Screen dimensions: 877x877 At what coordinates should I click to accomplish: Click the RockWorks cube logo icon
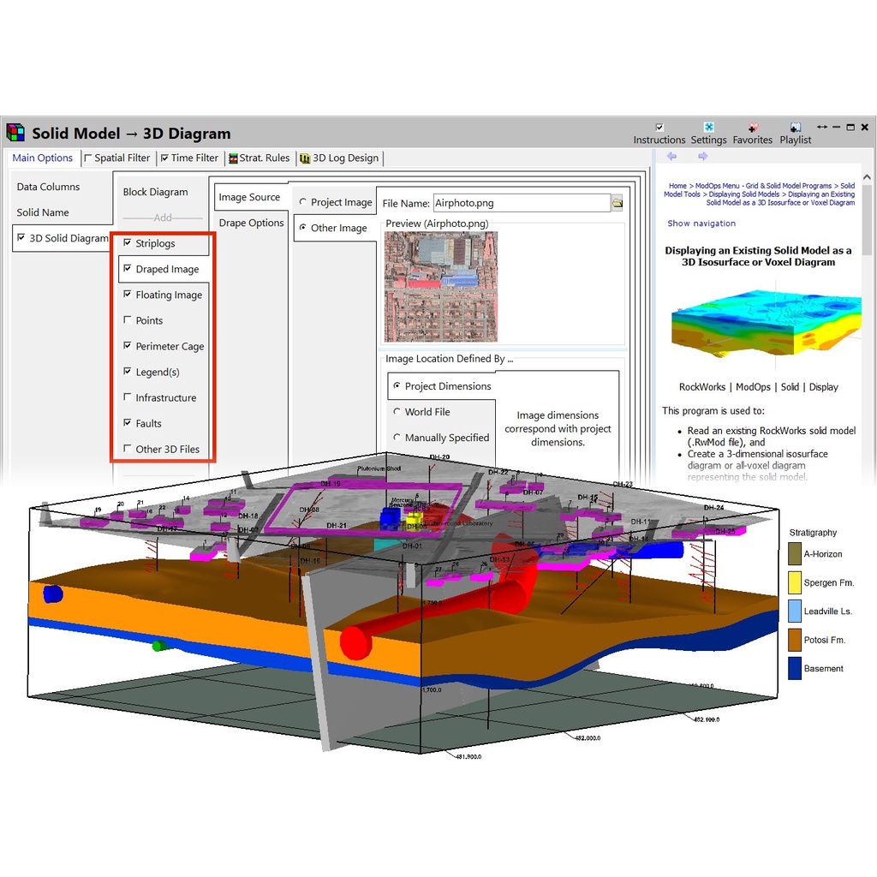pyautogui.click(x=15, y=132)
